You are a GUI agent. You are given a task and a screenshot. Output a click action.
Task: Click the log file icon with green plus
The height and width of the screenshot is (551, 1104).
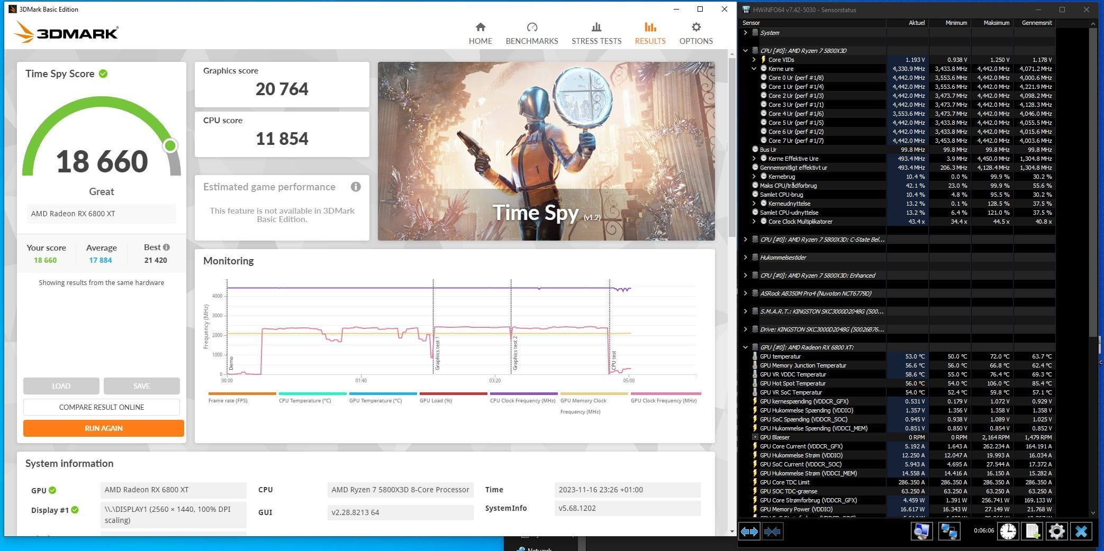pos(1033,531)
